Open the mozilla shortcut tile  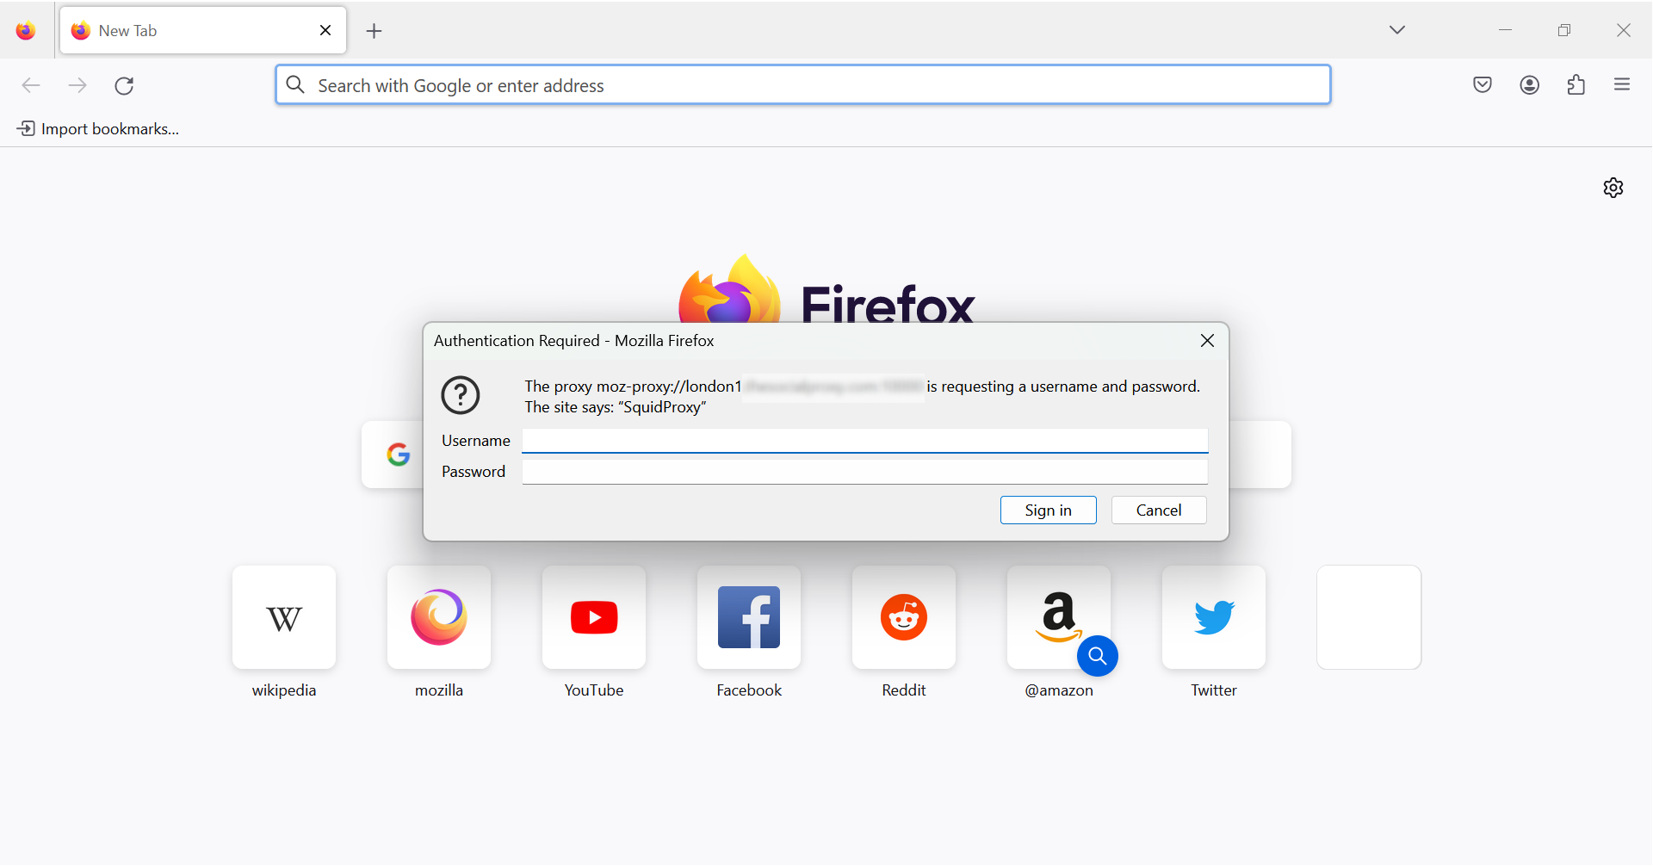point(439,617)
